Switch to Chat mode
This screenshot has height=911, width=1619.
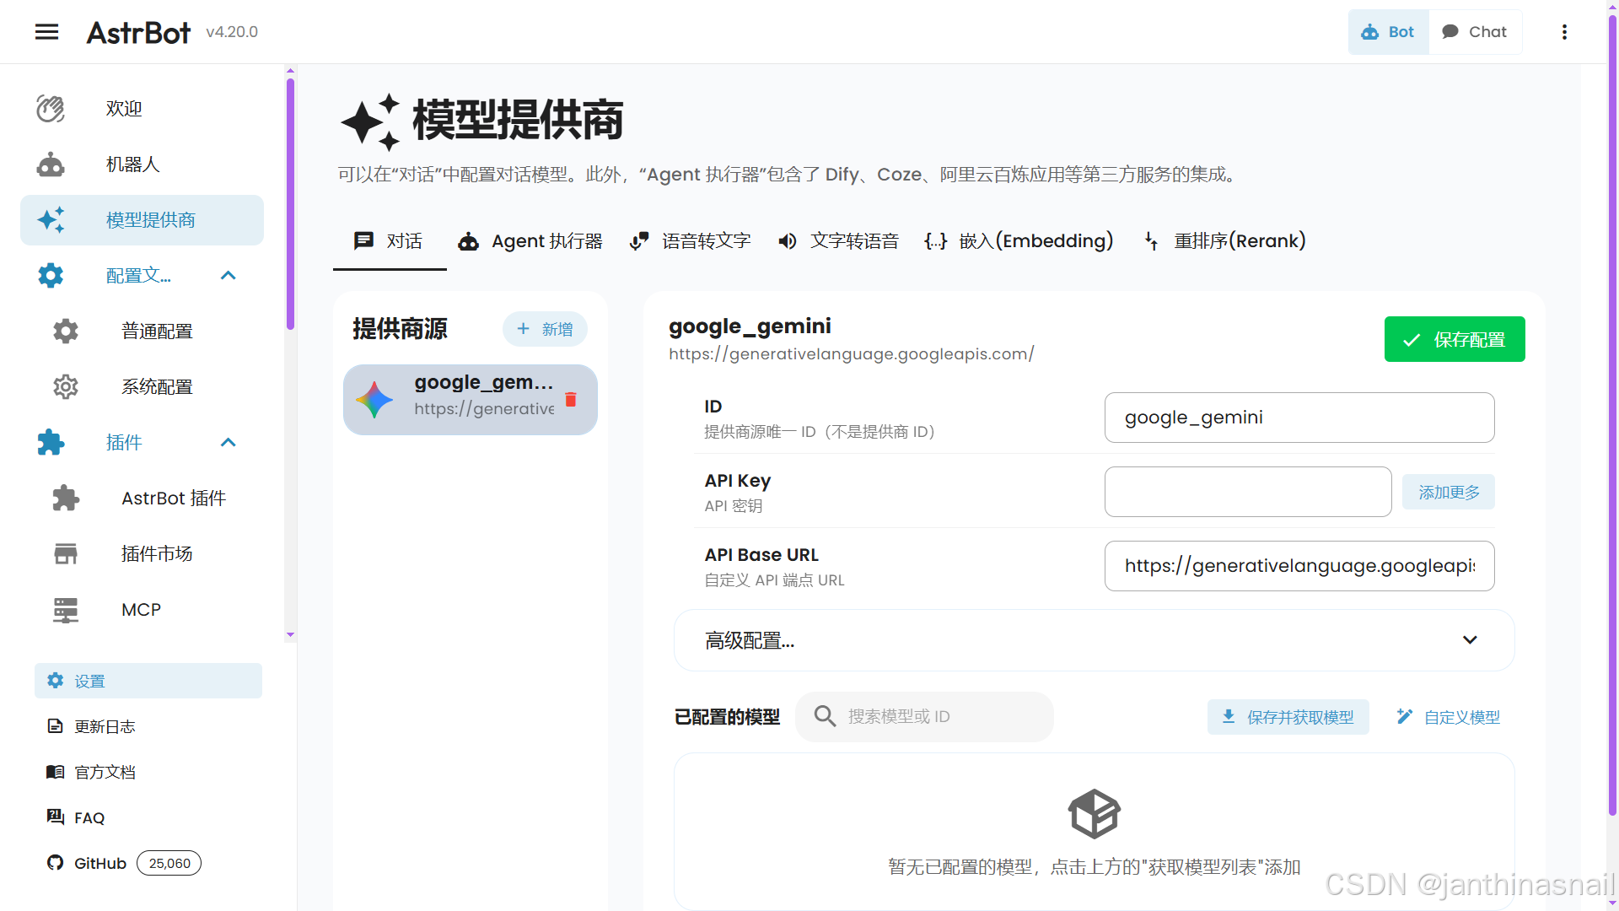[1475, 32]
